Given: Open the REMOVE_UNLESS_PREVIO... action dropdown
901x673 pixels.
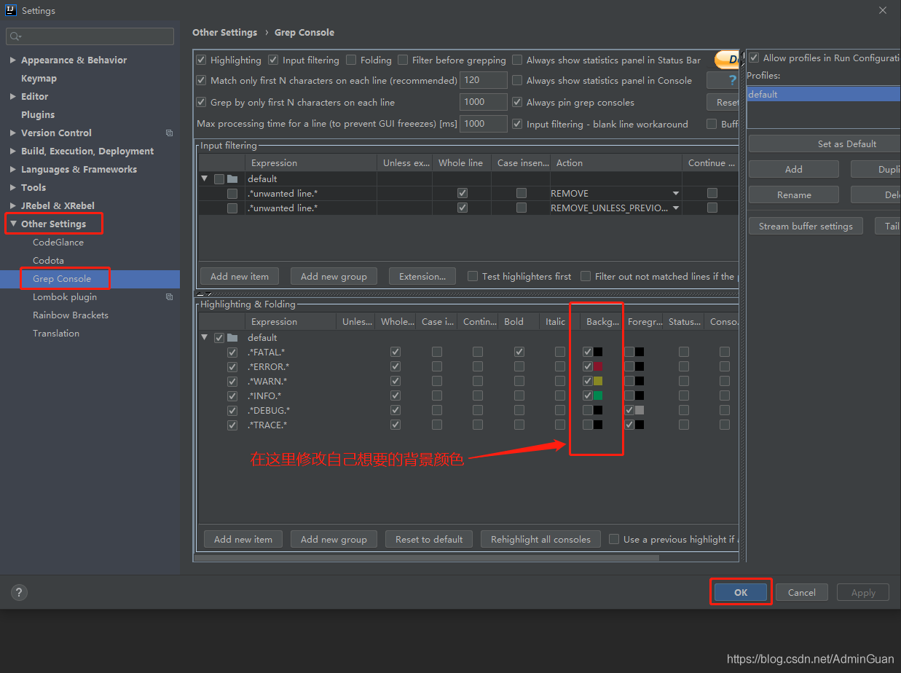Looking at the screenshot, I should pos(676,208).
